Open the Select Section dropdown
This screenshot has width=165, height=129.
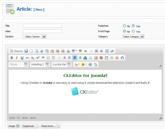pos(34,37)
